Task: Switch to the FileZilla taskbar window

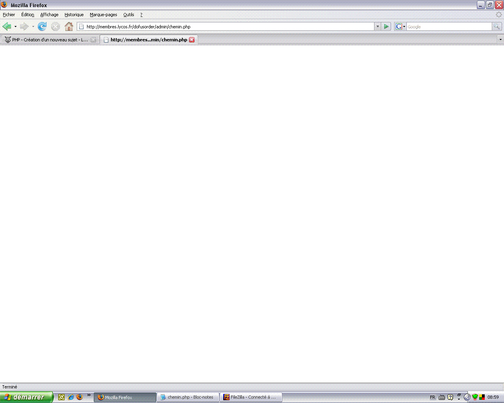Action: pyautogui.click(x=251, y=397)
